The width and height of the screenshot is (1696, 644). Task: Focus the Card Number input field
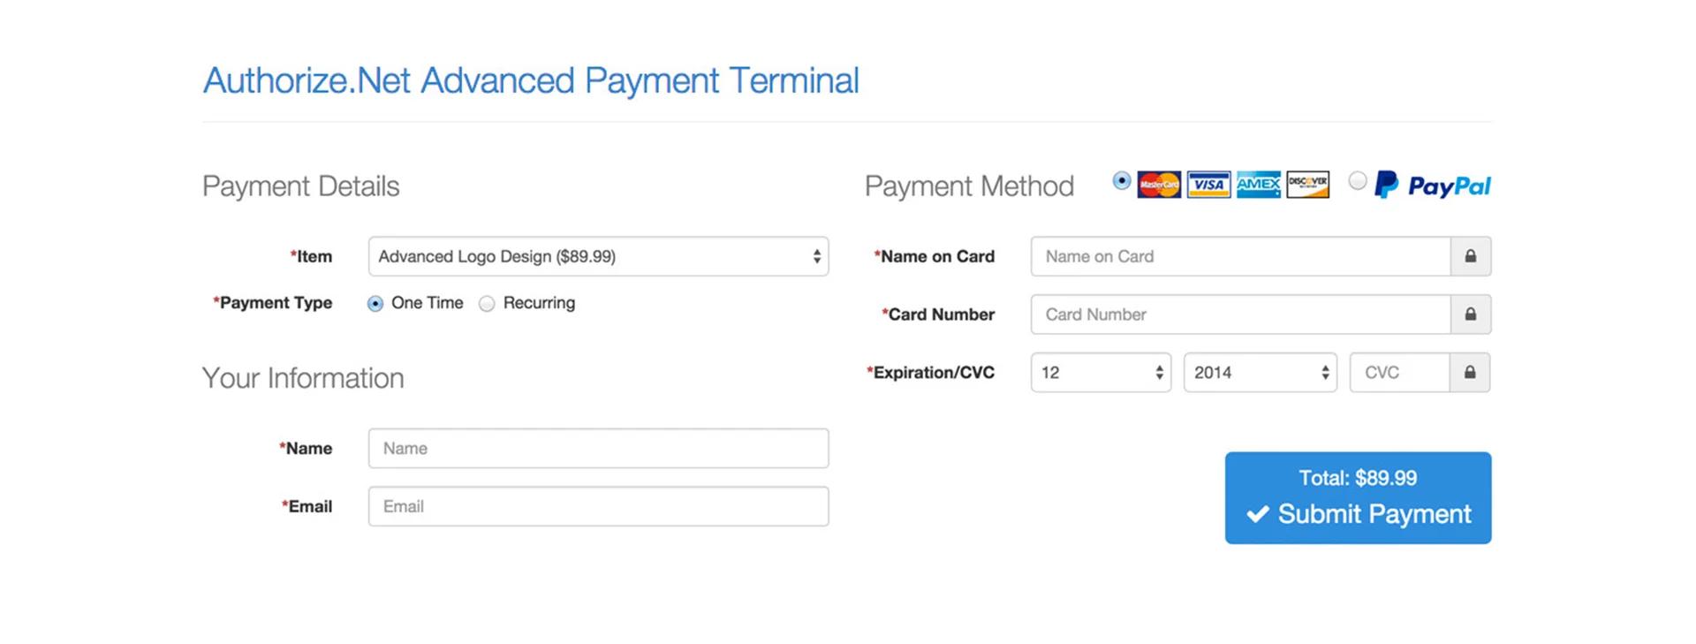pyautogui.click(x=1240, y=314)
